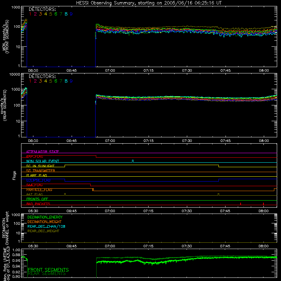Image resolution: width=281 pixels, height=281 pixels.
Task: Click the SC_TRANSMITTER flag label
Action: click(41, 170)
